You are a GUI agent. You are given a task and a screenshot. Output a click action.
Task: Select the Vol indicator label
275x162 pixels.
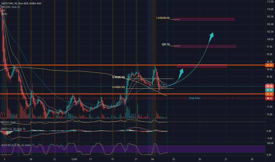pyautogui.click(x=3, y=11)
